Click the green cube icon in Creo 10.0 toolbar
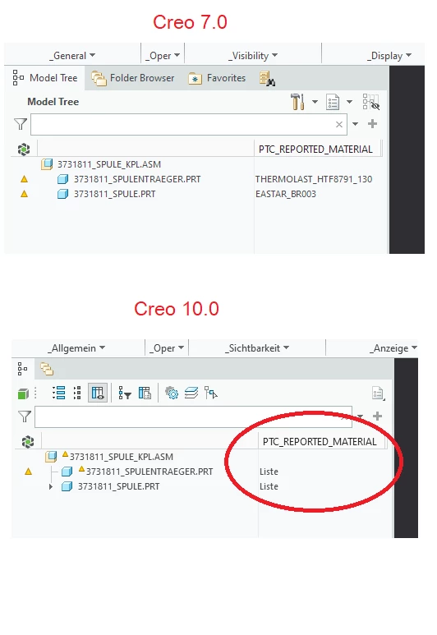The height and width of the screenshot is (635, 437). (24, 393)
